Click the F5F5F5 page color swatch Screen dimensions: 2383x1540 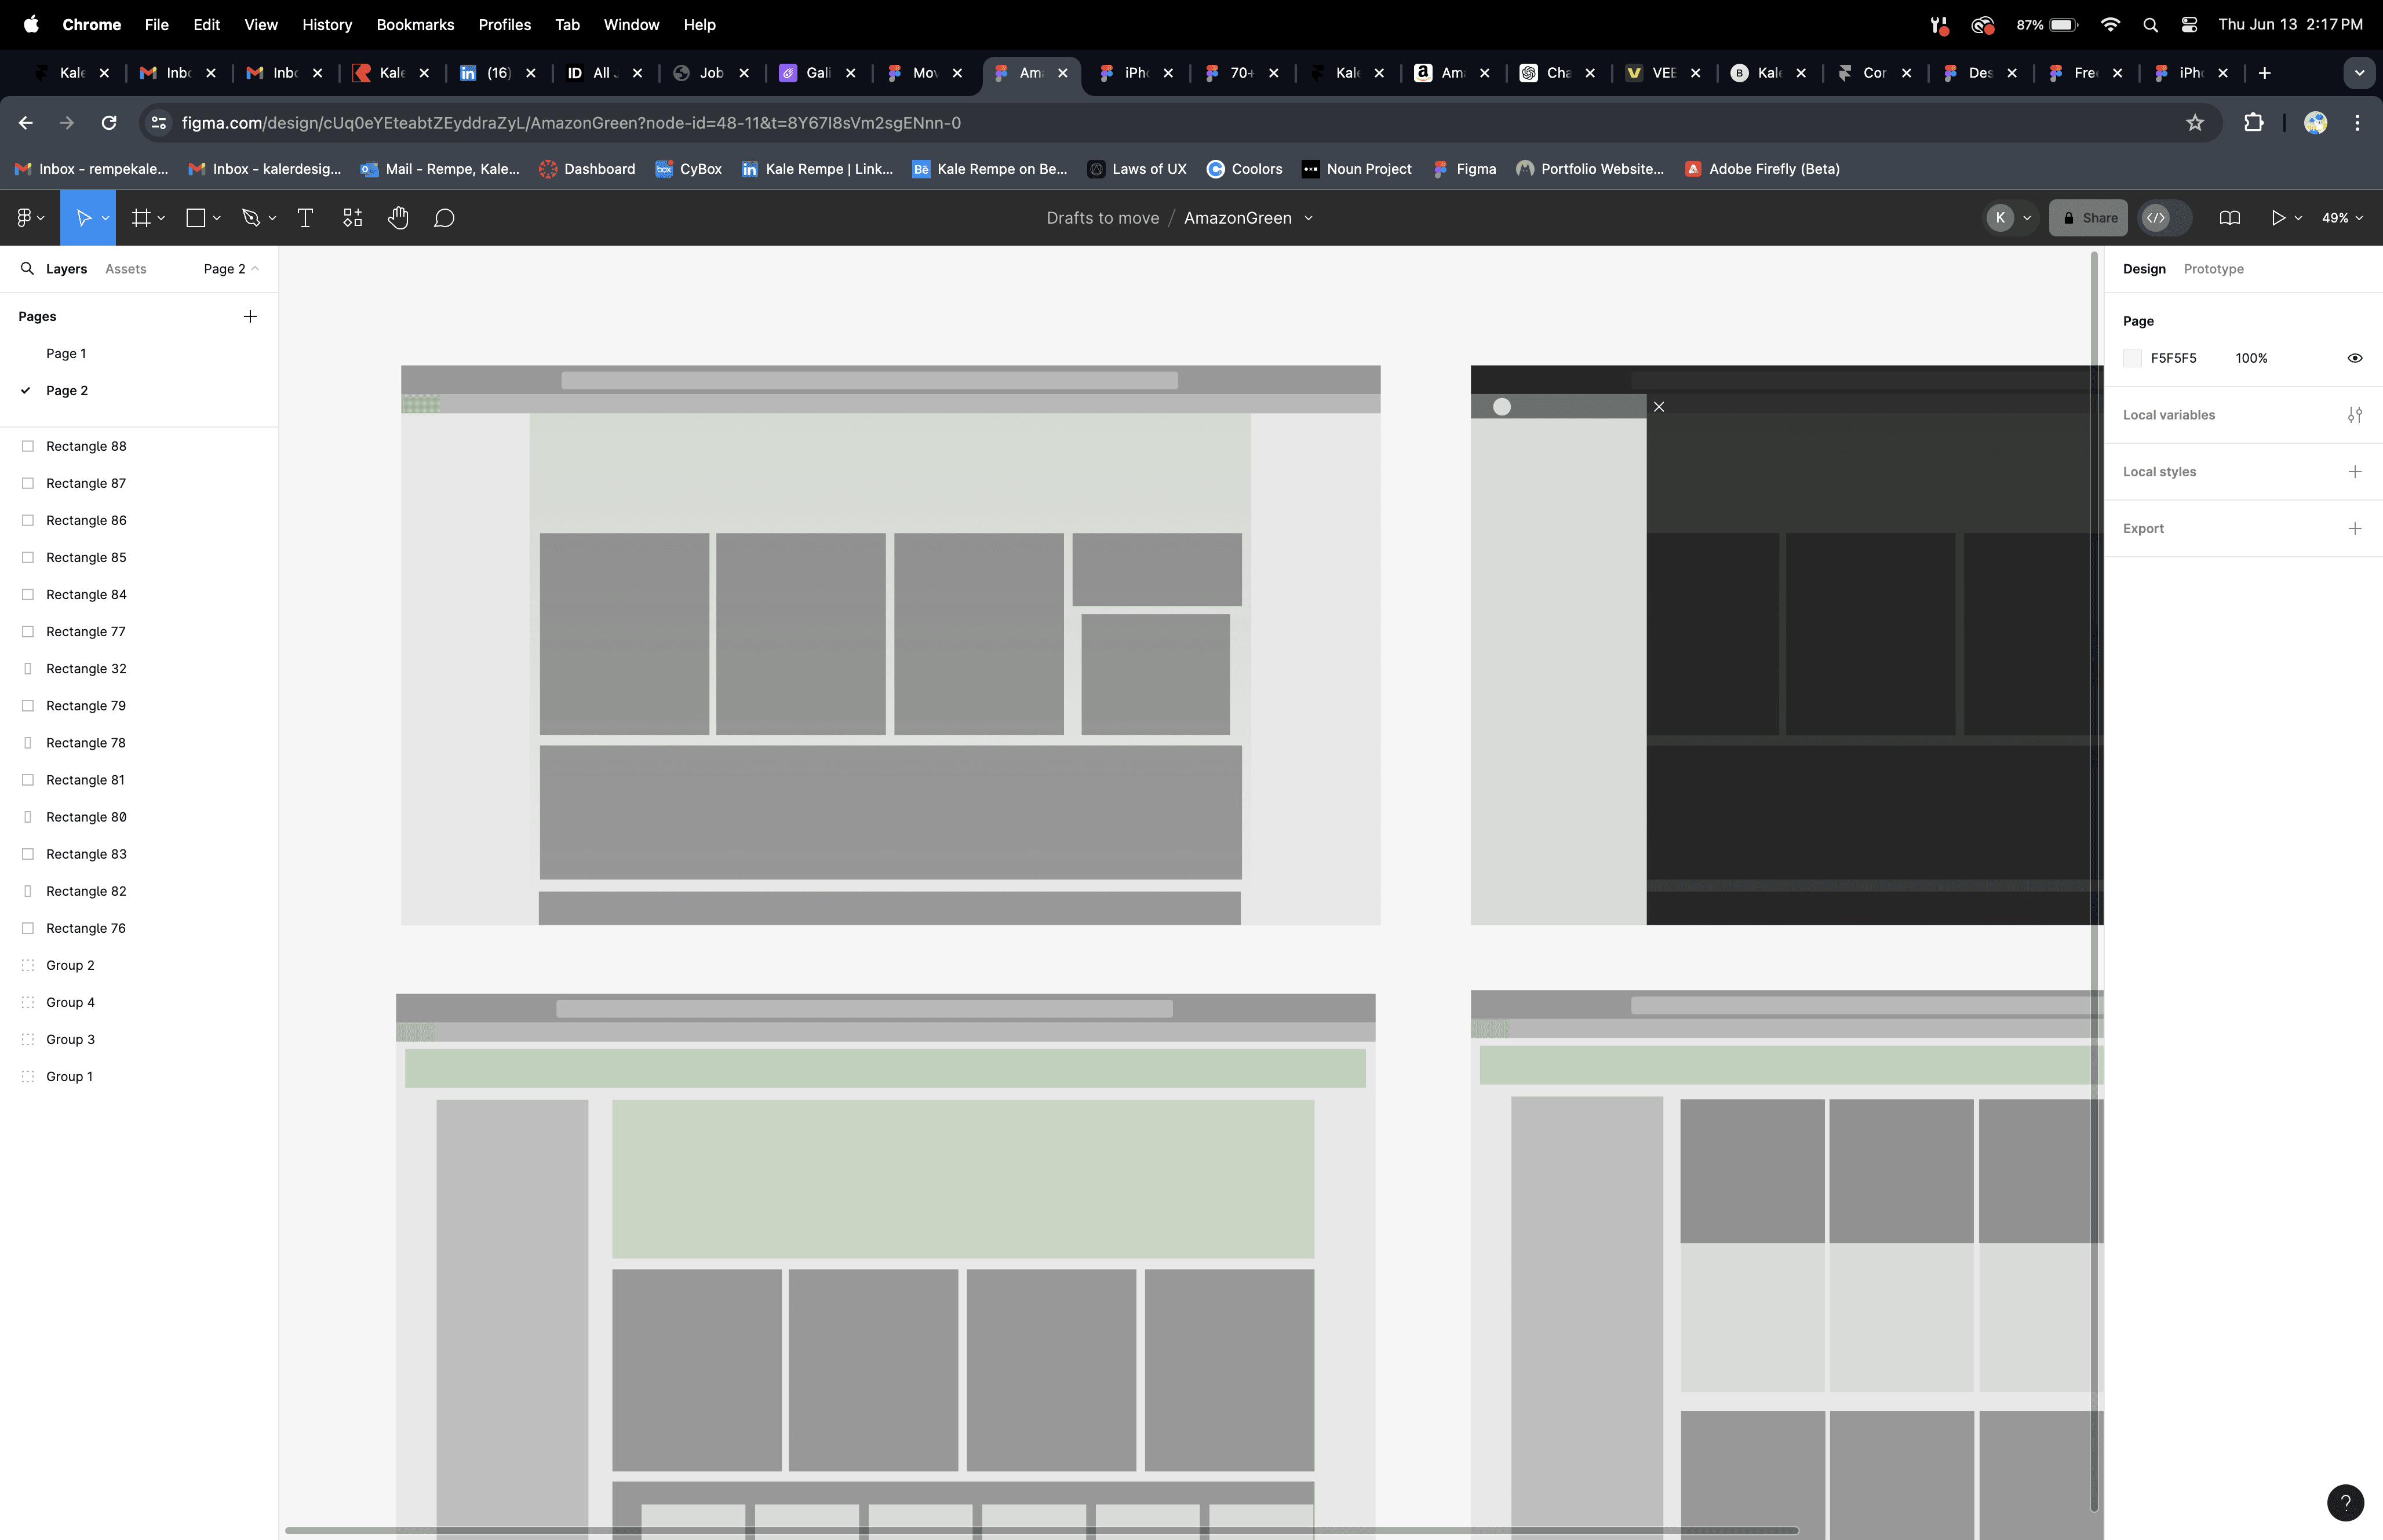tap(2132, 358)
